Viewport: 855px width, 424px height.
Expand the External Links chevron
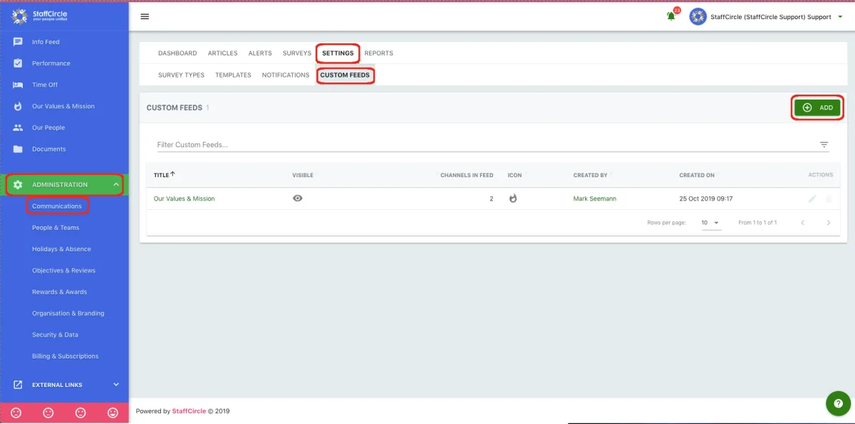(116, 385)
